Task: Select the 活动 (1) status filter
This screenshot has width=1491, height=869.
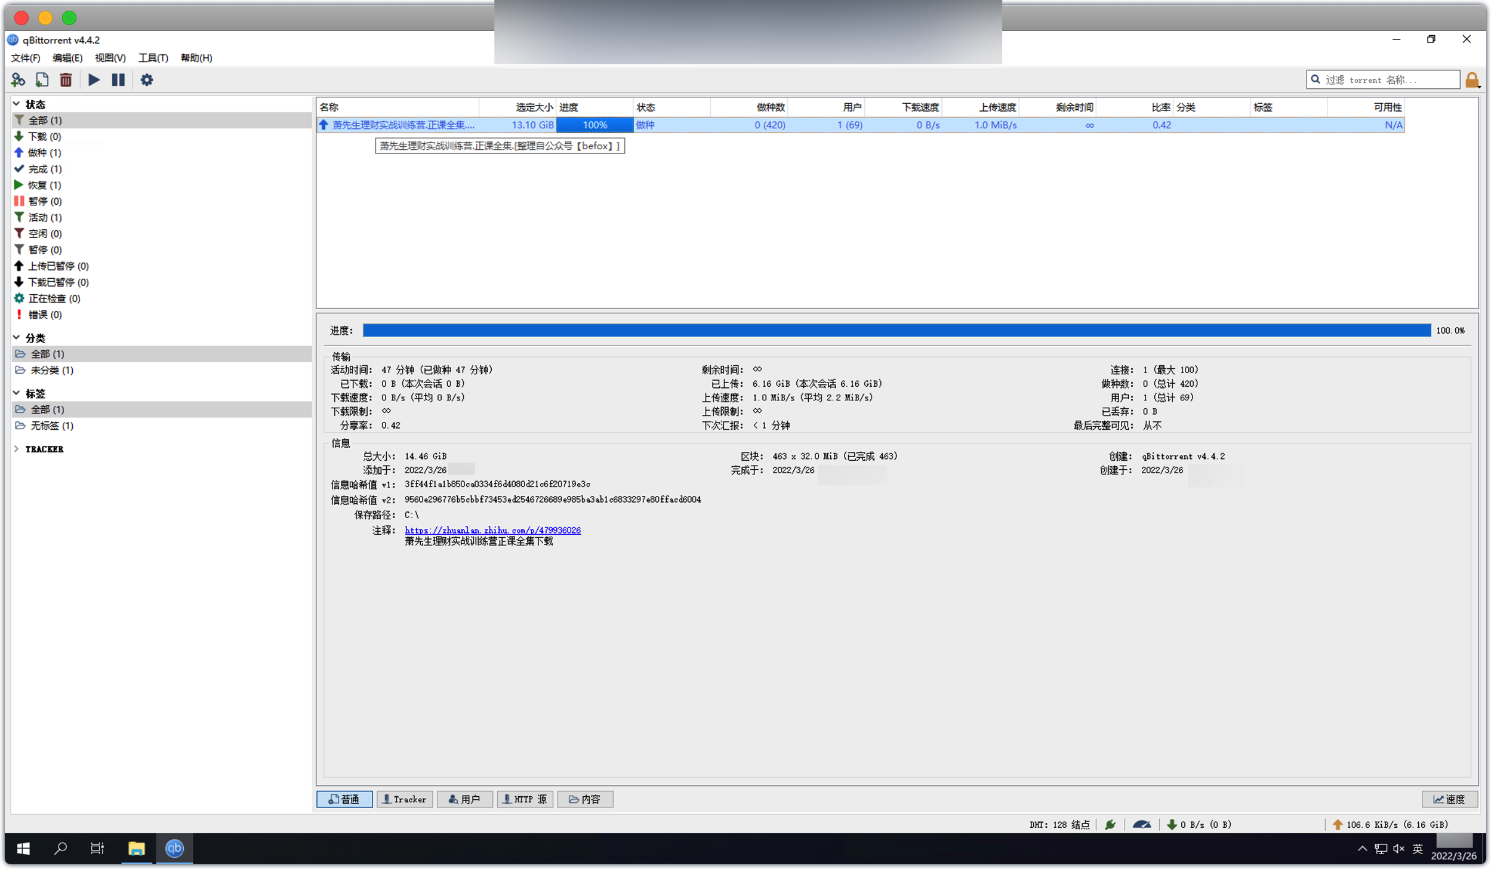Action: 162,217
